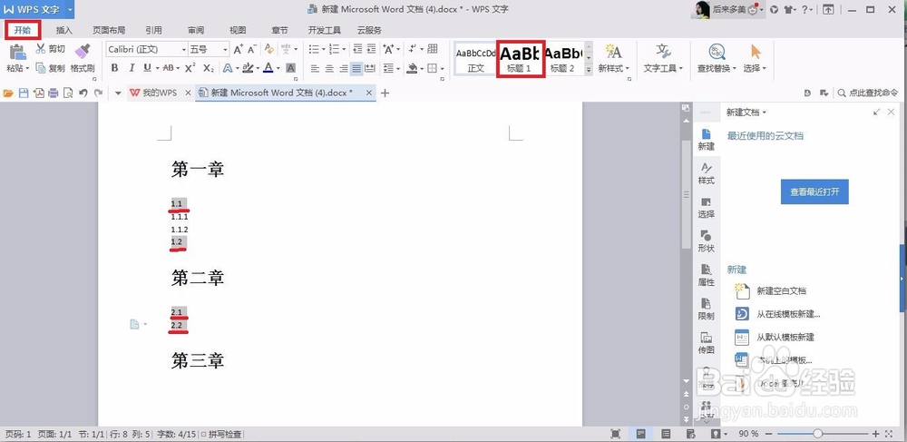
Task: Click 查看最近打开 button
Action: click(x=814, y=192)
